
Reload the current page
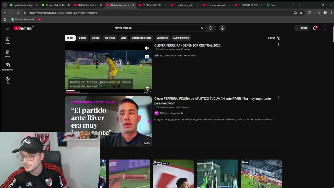pos(18,13)
